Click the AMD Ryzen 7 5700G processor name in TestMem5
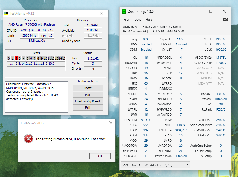238x177 pixels. pos(32,24)
